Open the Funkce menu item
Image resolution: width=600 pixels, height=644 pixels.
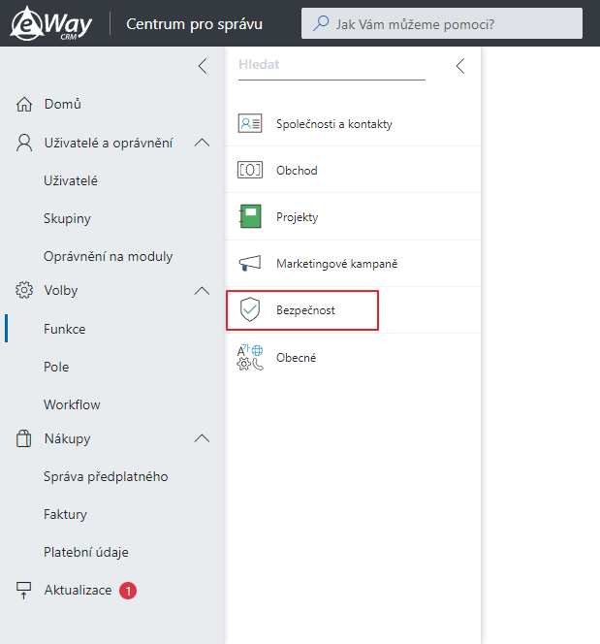click(x=65, y=329)
